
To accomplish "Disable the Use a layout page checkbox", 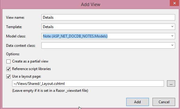I will click(x=8, y=76).
